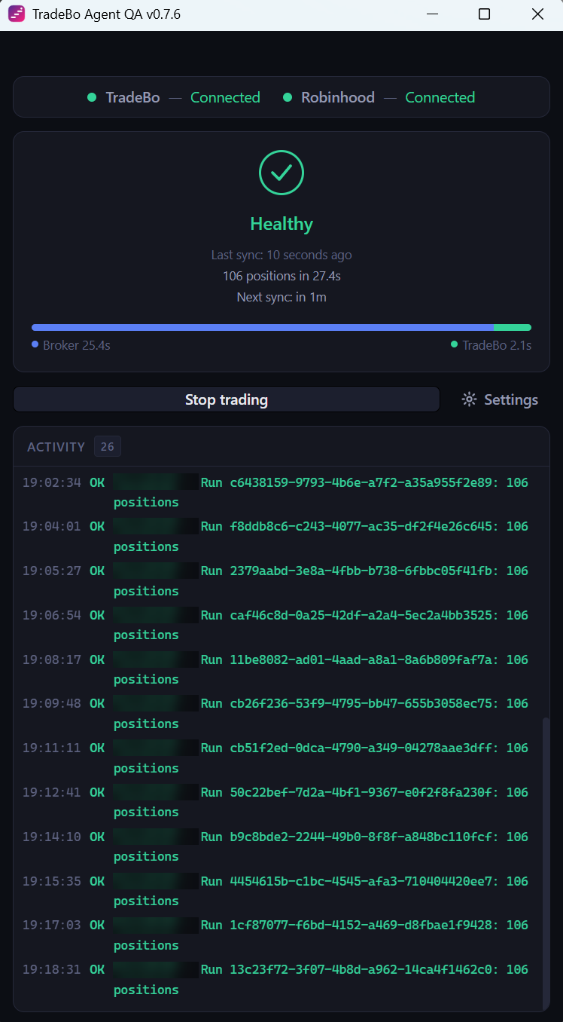This screenshot has height=1022, width=563.
Task: Click the green dot beside Robinhood status
Action: pyautogui.click(x=288, y=97)
